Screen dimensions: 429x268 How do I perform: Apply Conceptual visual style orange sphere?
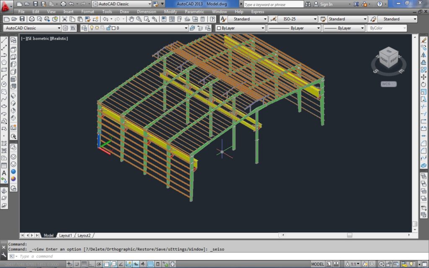point(13,179)
